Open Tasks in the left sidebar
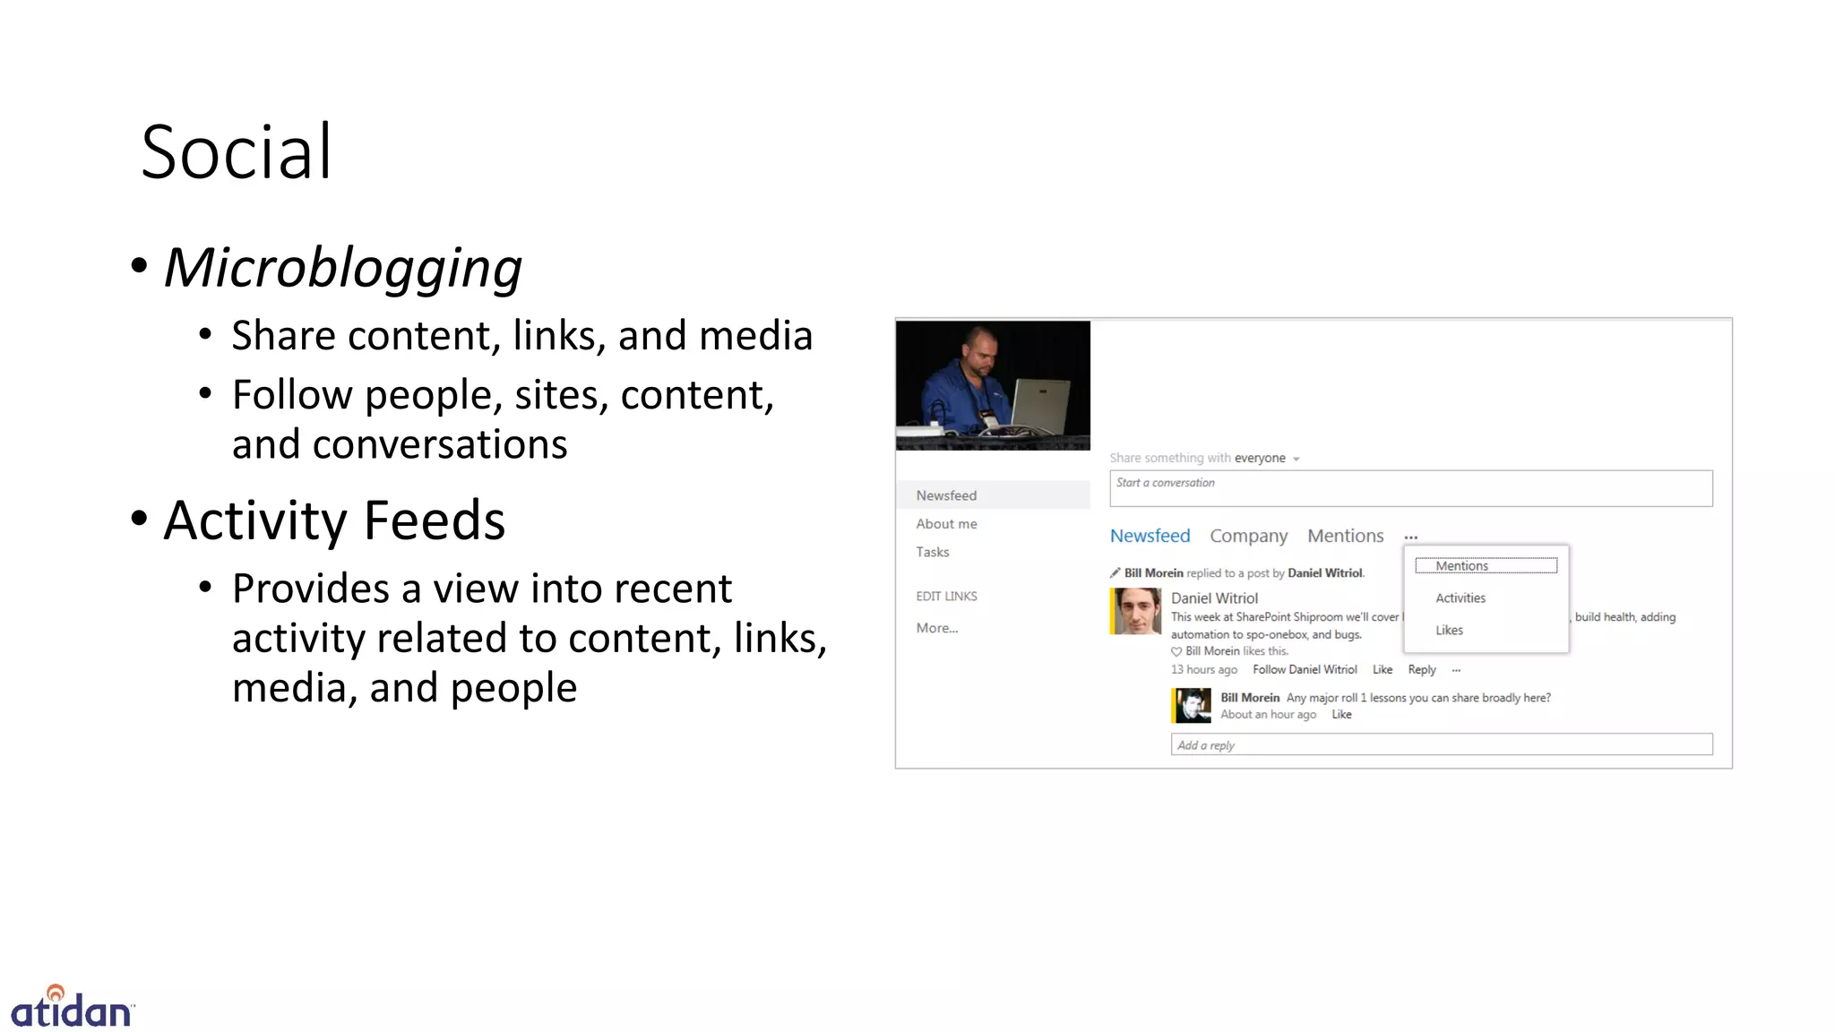The width and height of the screenshot is (1835, 1032). pos(932,552)
